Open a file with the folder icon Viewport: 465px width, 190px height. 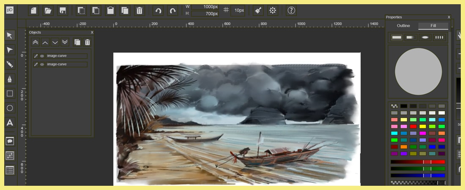(x=48, y=11)
